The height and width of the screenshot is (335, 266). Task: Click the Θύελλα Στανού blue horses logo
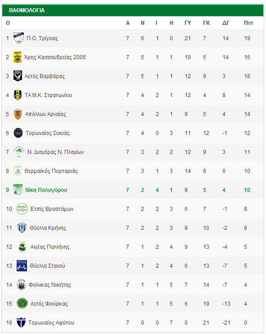coord(22,266)
